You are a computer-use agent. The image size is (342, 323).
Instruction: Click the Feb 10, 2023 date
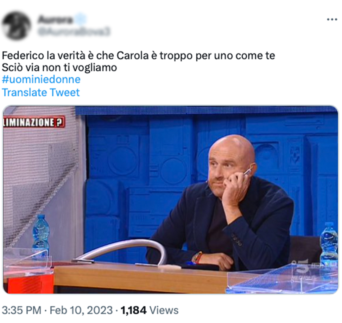(x=81, y=310)
